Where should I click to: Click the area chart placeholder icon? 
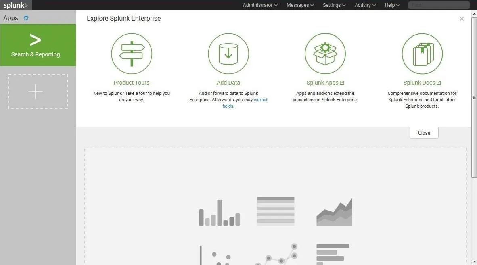click(334, 212)
